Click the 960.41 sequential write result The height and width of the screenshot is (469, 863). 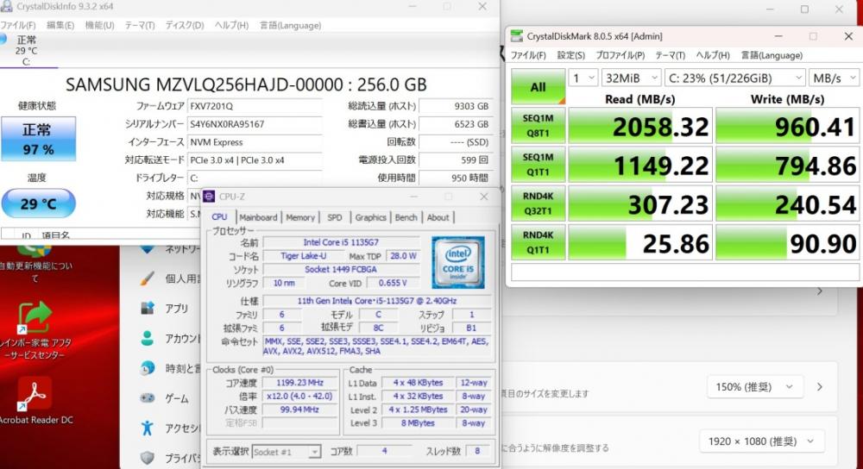[787, 126]
